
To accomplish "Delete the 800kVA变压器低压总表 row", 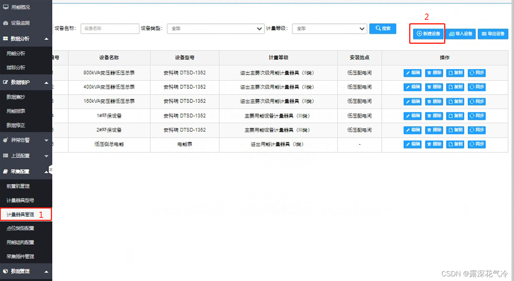I will (434, 73).
